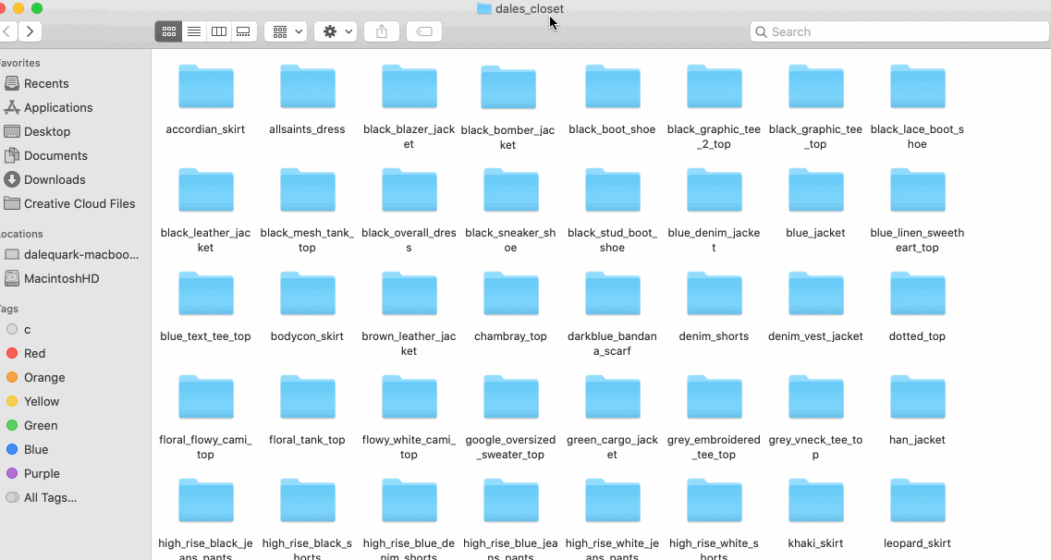Click the forward navigation button

[x=30, y=30]
